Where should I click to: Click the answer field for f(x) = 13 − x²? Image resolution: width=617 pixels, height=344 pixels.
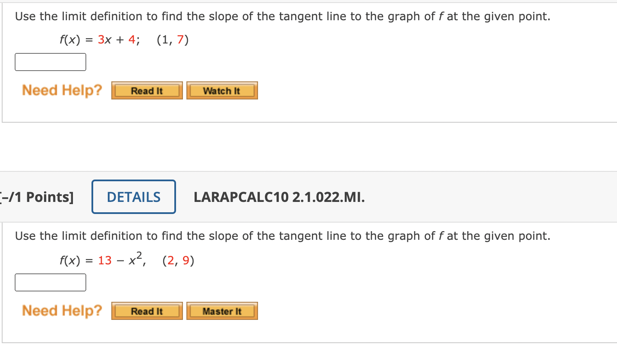point(50,282)
